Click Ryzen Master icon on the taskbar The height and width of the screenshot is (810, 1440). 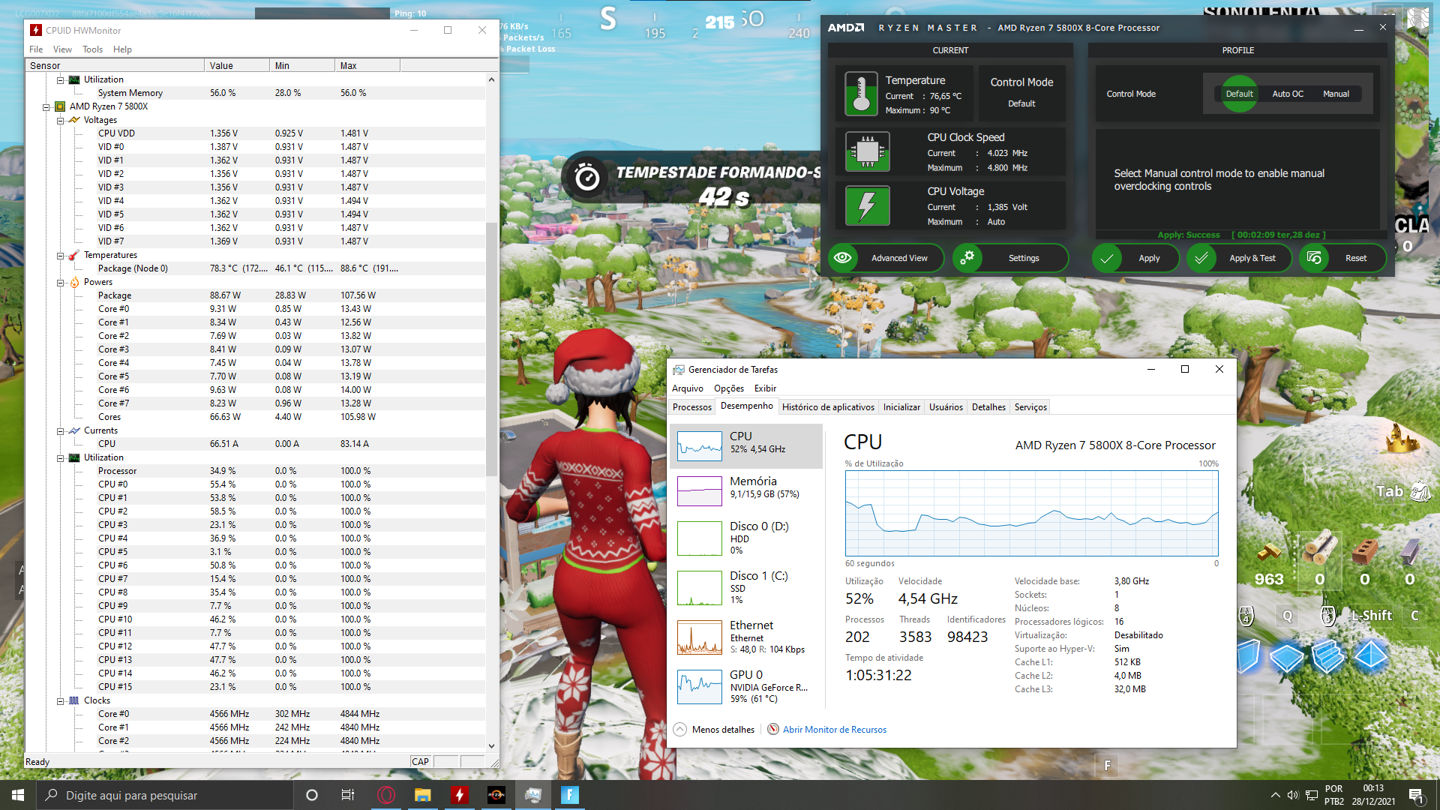(496, 795)
